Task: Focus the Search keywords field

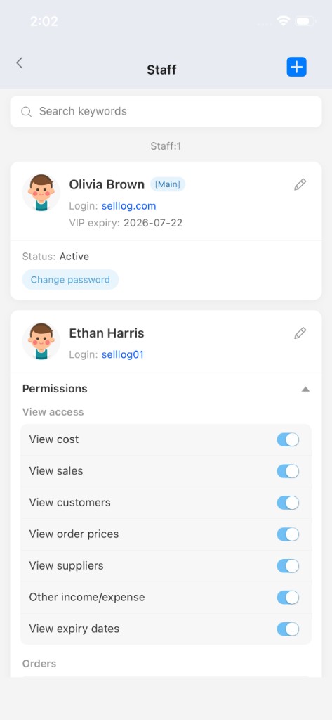Action: point(166,112)
